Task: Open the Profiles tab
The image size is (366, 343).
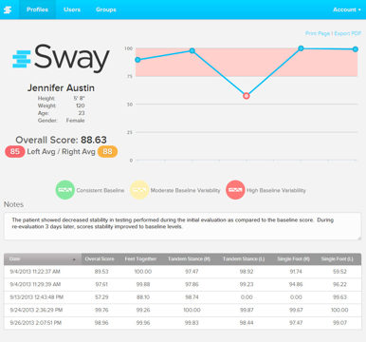Action: click(x=37, y=10)
